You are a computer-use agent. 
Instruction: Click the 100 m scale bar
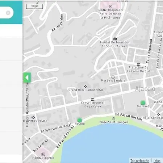click(x=34, y=6)
